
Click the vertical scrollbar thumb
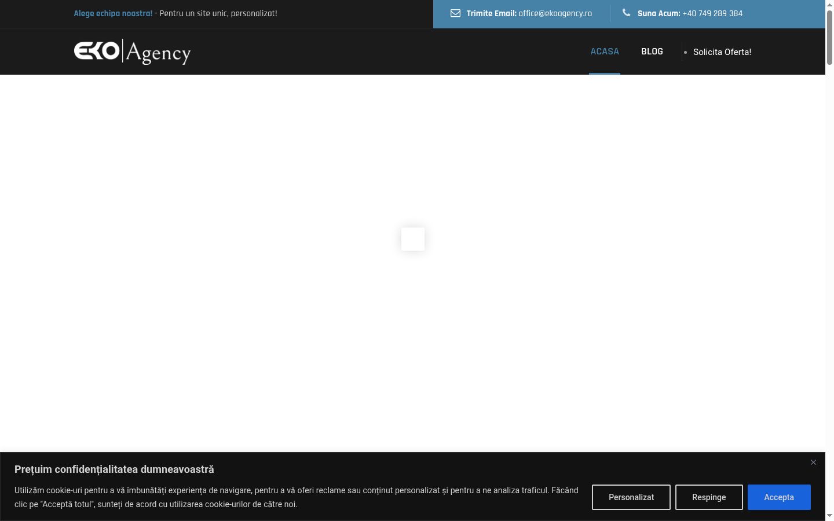point(829,37)
